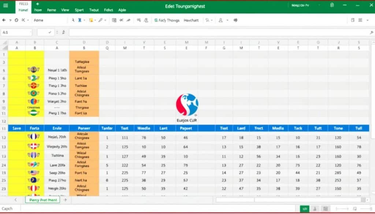Expand the dropdown beside the blue format icon
The height and width of the screenshot is (214, 375).
[84, 20]
